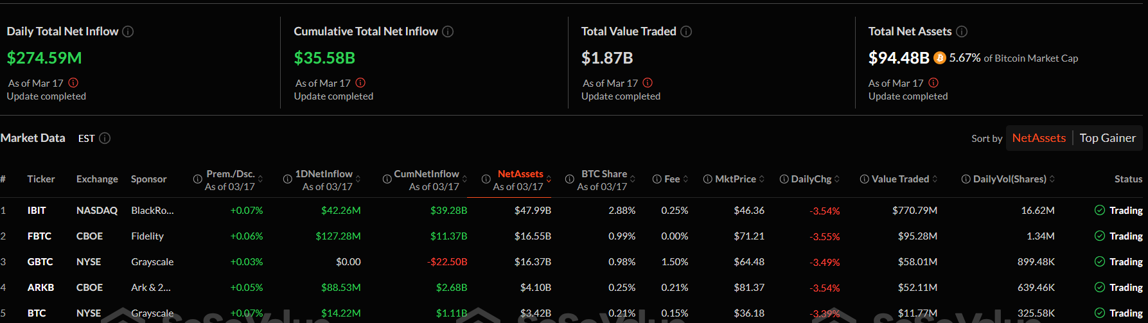Click red alert icon beside Cumulative Inflow date
This screenshot has height=323, width=1148.
point(360,83)
